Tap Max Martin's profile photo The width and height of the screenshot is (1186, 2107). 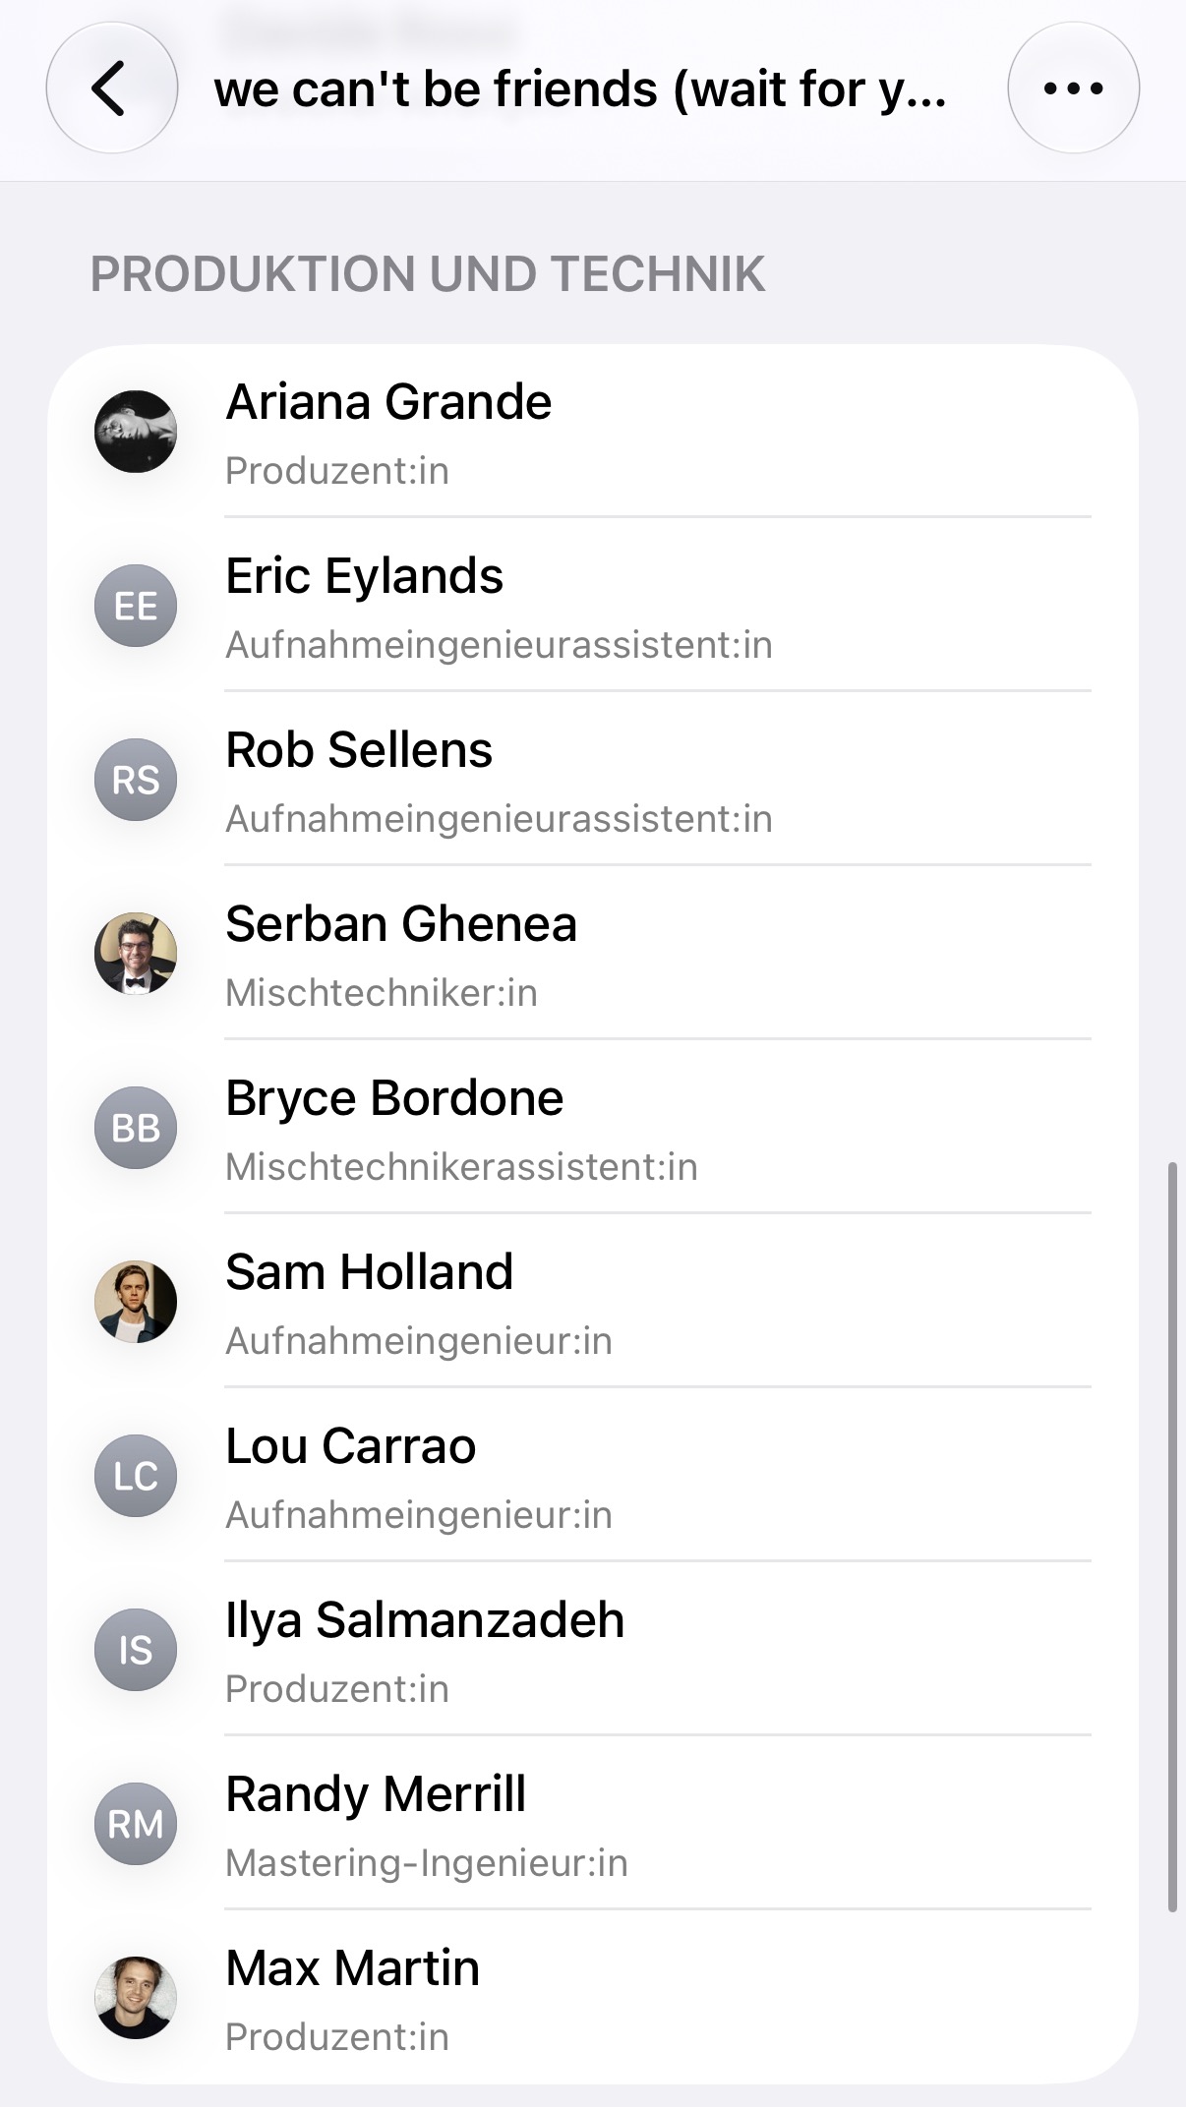click(x=136, y=1998)
